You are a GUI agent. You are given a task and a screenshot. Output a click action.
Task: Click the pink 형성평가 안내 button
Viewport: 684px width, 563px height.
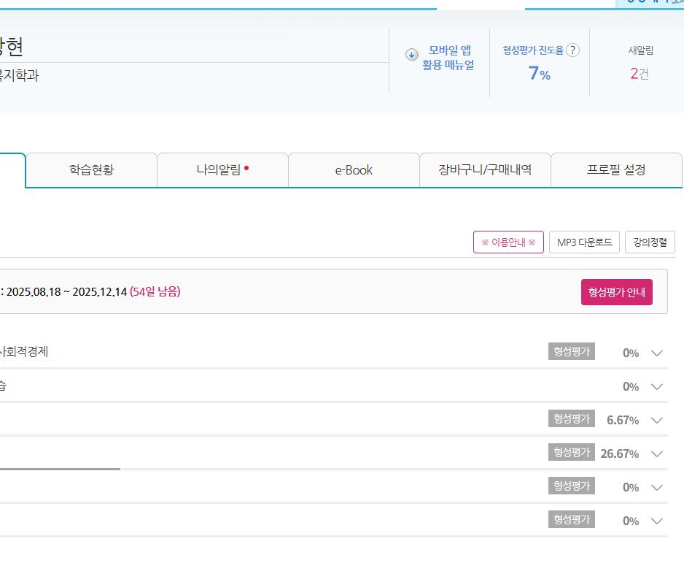tap(616, 292)
